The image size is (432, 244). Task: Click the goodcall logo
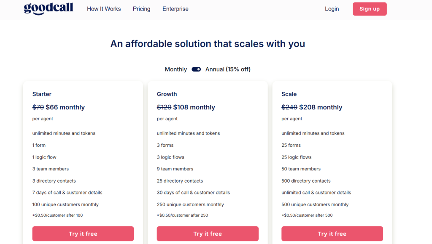[x=49, y=9]
